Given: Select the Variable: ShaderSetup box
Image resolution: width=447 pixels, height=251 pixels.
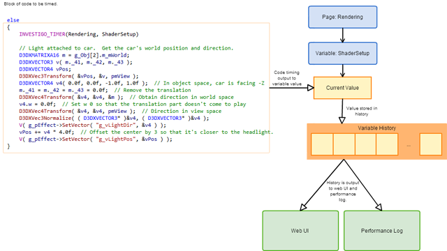Looking at the screenshot, I should (x=343, y=53).
